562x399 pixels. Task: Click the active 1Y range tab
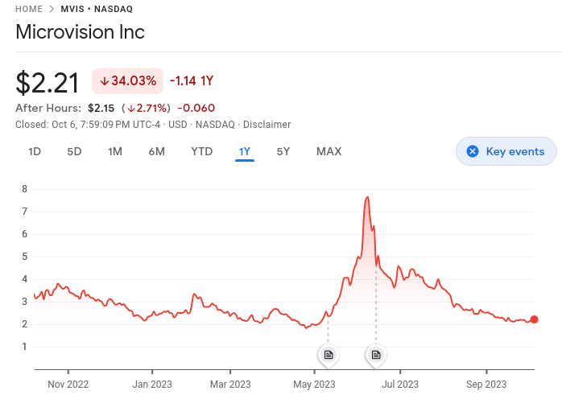(245, 151)
